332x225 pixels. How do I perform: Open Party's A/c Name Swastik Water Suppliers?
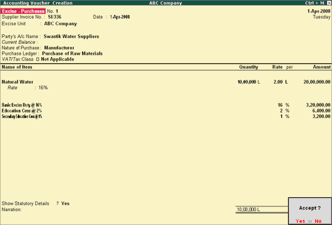click(71, 36)
